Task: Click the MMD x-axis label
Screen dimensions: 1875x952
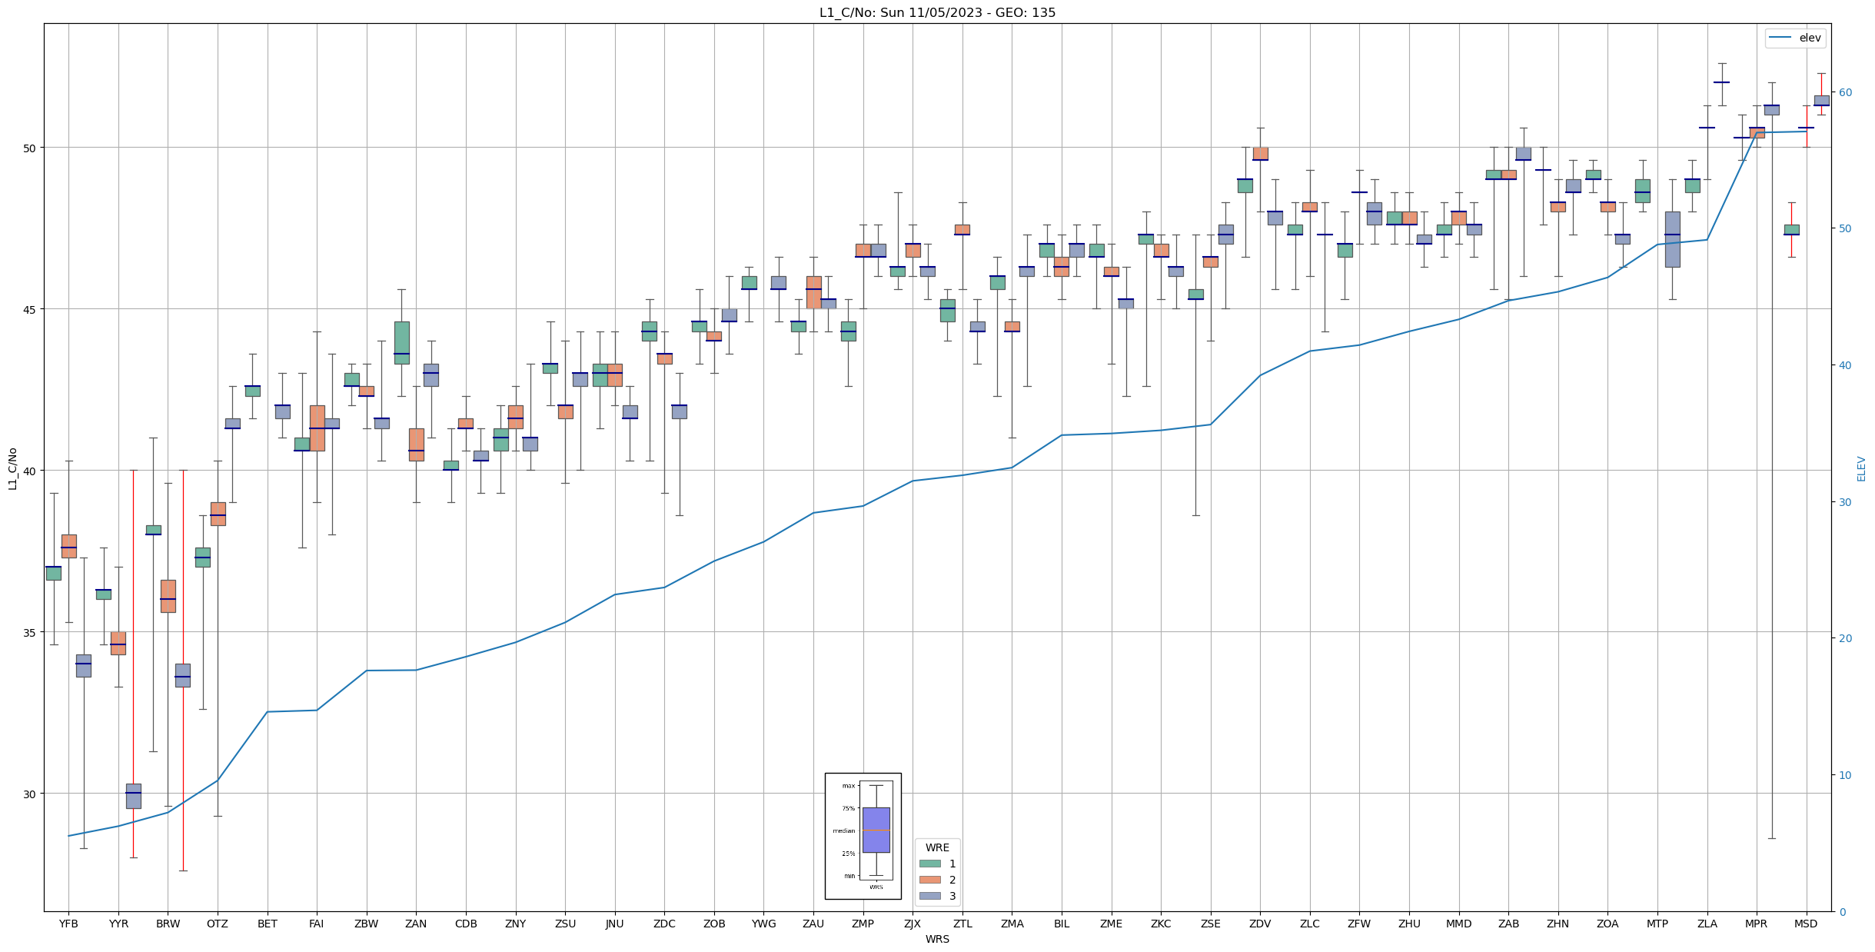Action: 1459,924
